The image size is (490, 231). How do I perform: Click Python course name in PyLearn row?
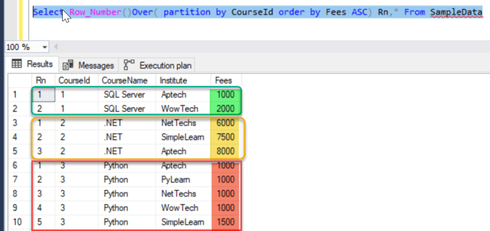pos(127,180)
